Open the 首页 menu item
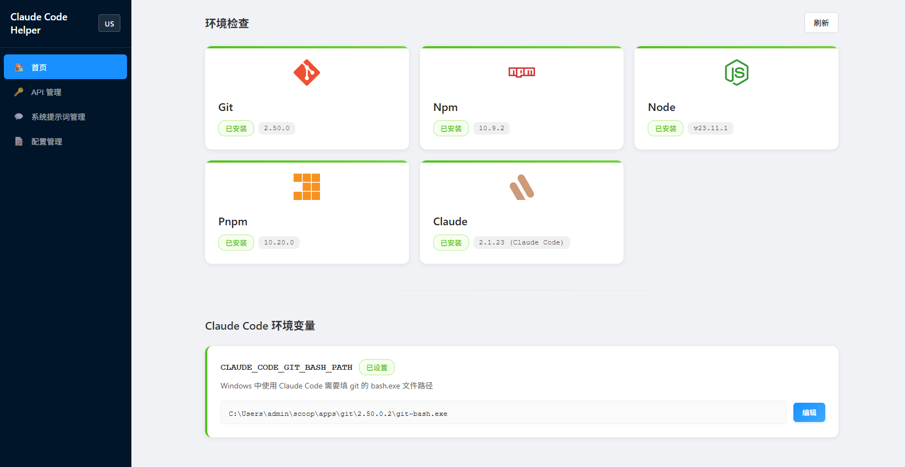This screenshot has height=467, width=905. [x=65, y=67]
